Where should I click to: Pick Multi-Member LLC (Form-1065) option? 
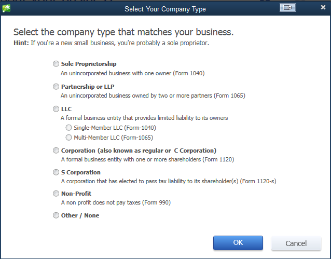[68, 138]
